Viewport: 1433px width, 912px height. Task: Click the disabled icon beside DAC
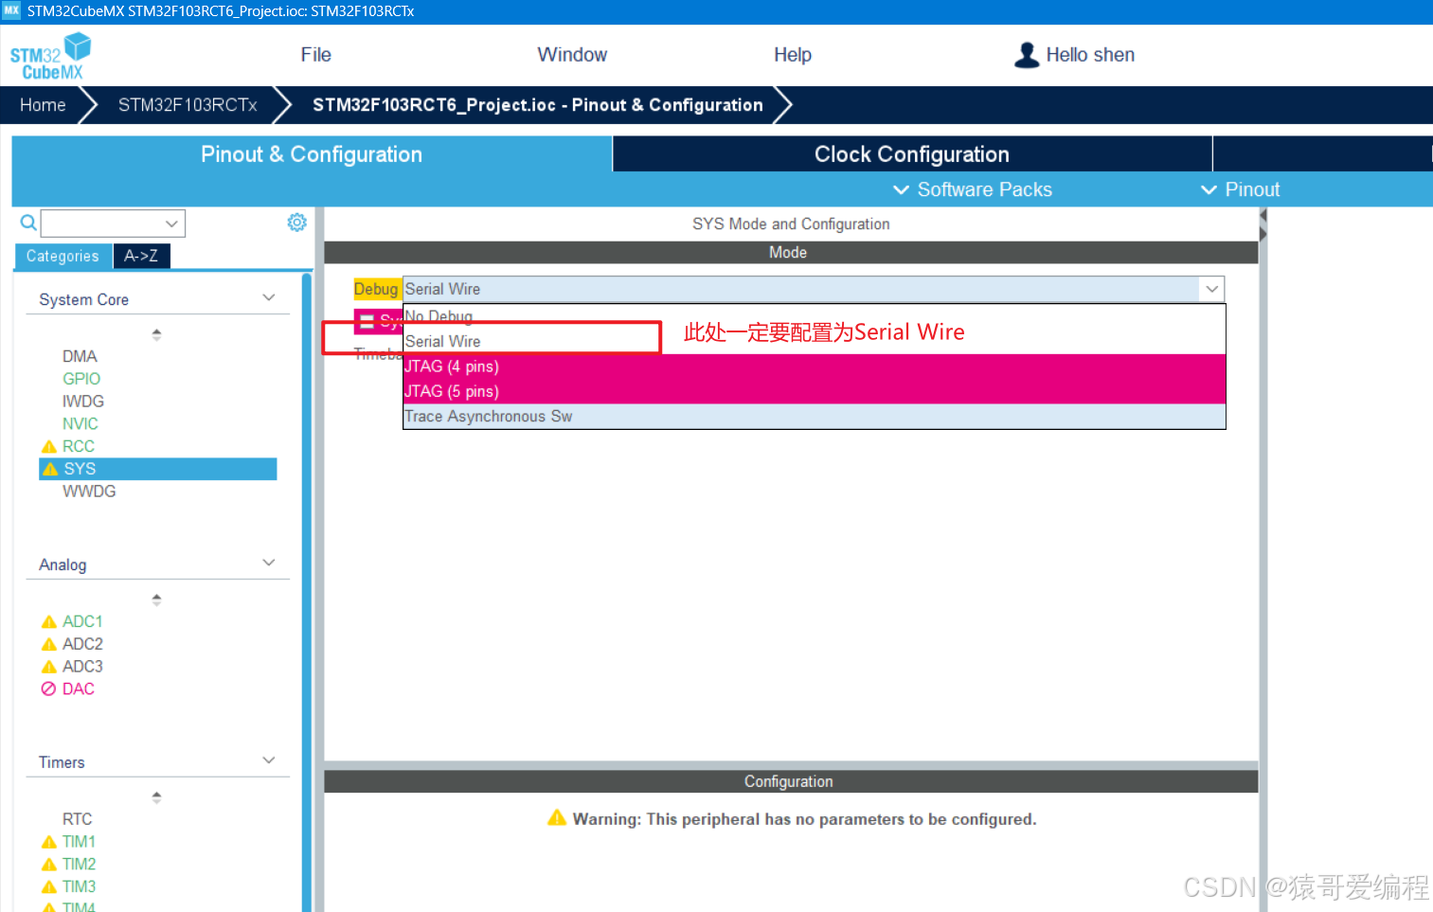point(49,688)
